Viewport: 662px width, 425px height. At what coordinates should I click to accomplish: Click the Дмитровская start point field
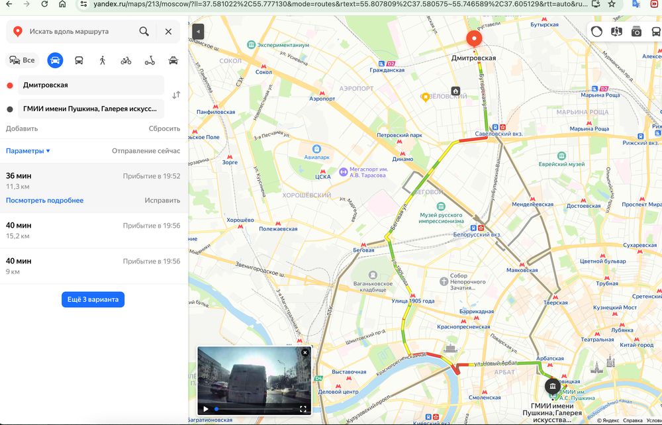91,85
